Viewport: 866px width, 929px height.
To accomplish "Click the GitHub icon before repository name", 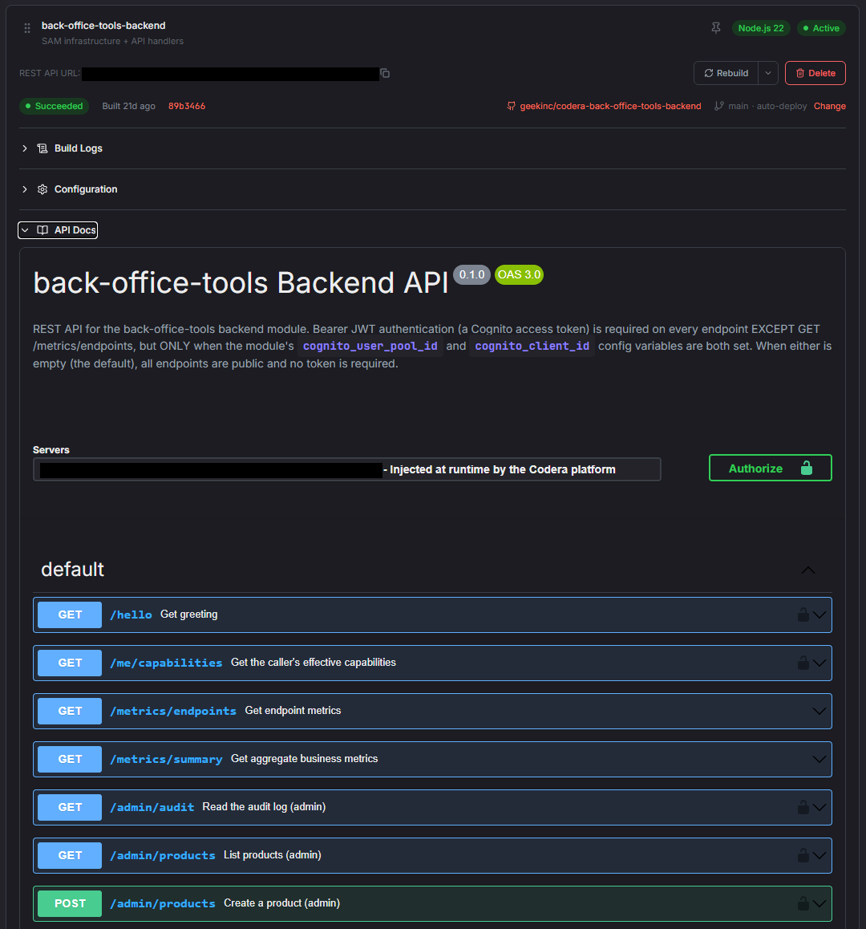I will pyautogui.click(x=512, y=106).
